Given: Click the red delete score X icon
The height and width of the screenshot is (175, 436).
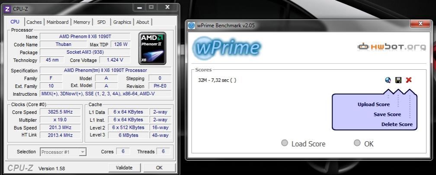Looking at the screenshot, I should pos(408,80).
